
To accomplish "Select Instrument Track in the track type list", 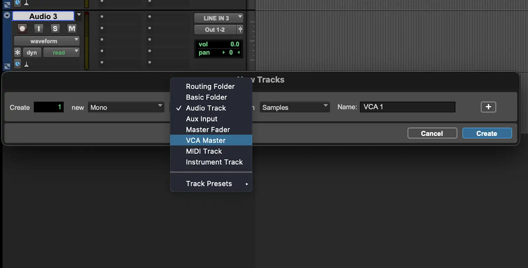I will [214, 162].
